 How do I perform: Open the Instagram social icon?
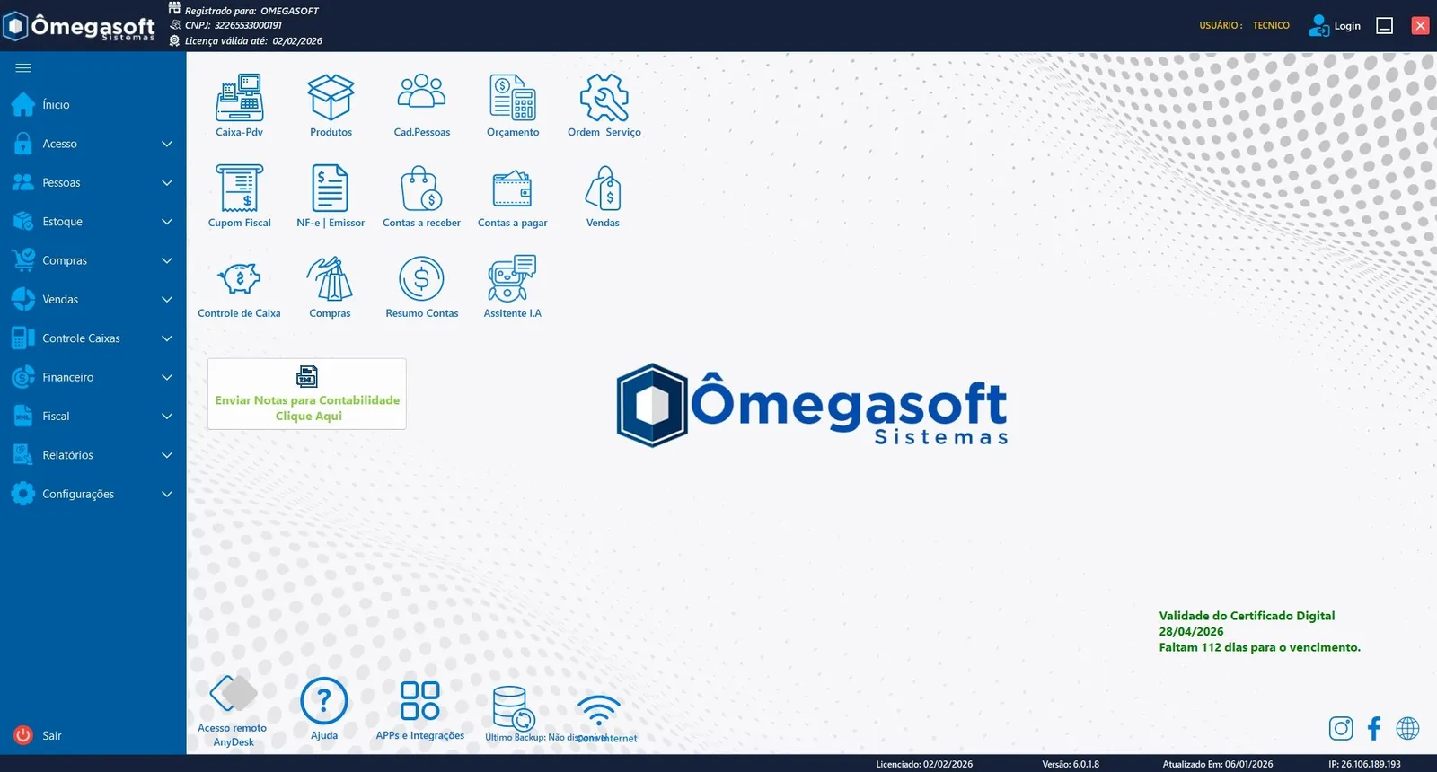pyautogui.click(x=1341, y=728)
